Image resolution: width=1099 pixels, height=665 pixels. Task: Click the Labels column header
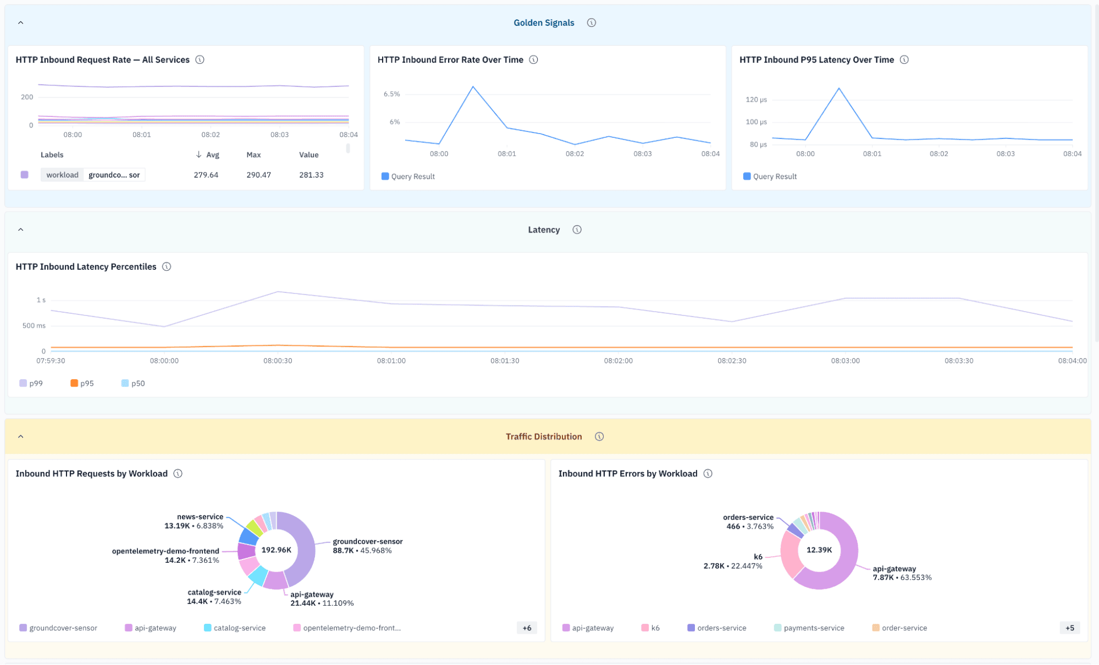click(52, 155)
